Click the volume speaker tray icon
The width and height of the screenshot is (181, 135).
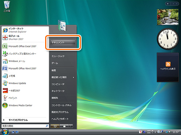tap(170, 132)
